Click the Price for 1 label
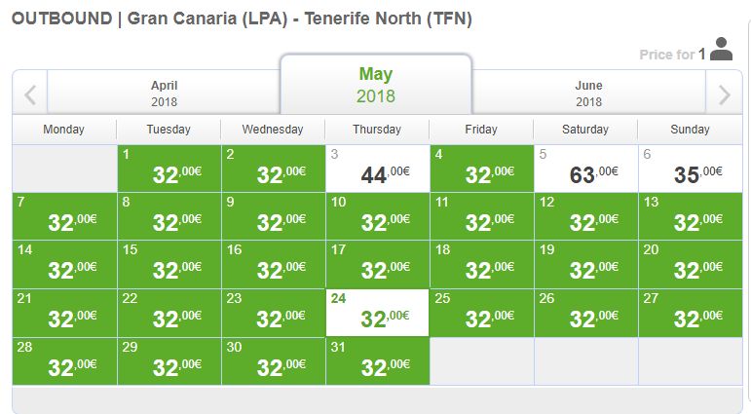The height and width of the screenshot is (414, 751). coord(672,55)
